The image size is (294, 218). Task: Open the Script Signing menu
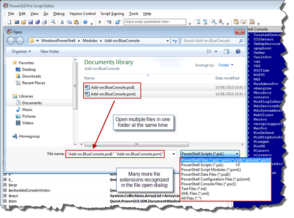pyautogui.click(x=113, y=15)
